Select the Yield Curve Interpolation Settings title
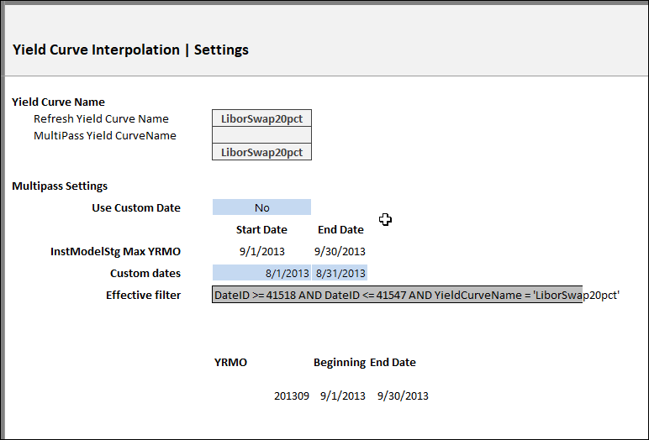This screenshot has height=440, width=649. [131, 50]
